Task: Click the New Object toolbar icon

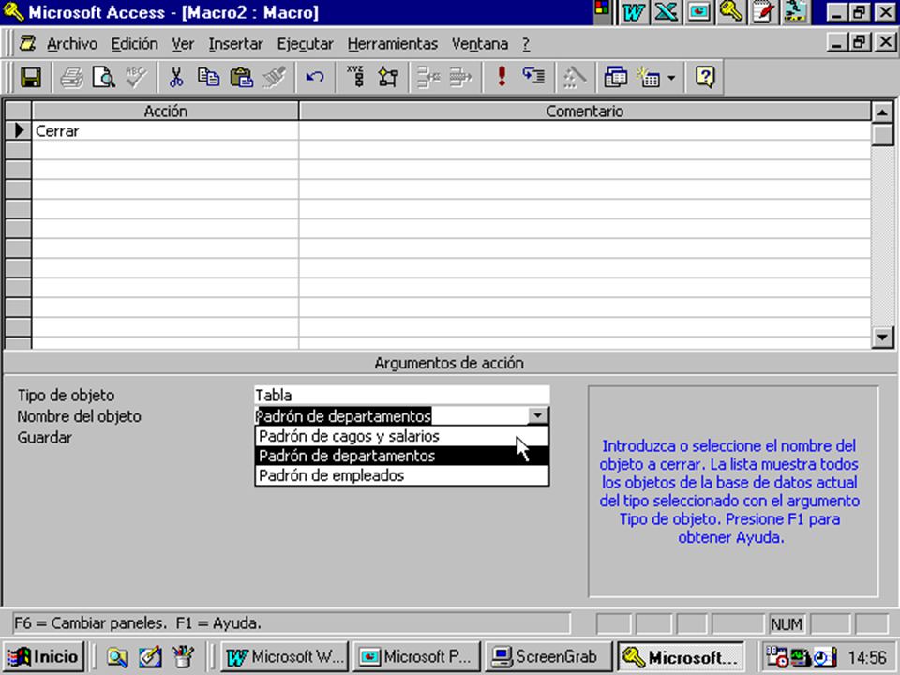Action: (649, 77)
